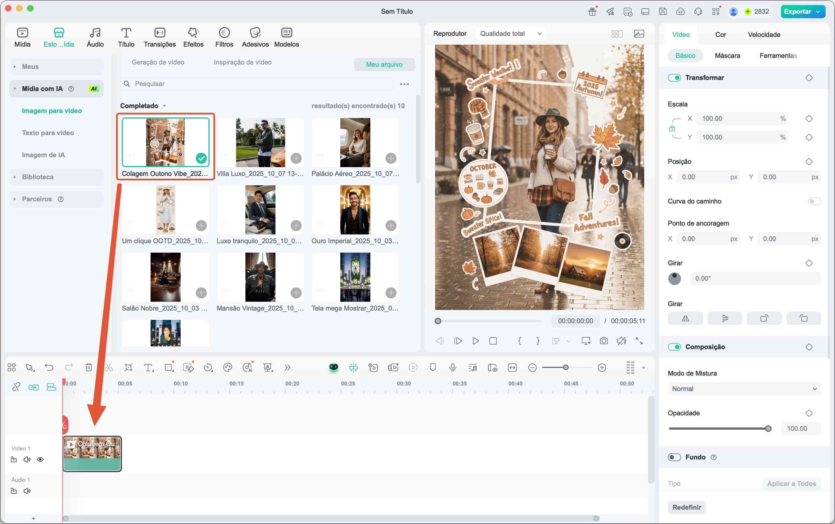Open the Adesivos stickers panel

point(255,37)
